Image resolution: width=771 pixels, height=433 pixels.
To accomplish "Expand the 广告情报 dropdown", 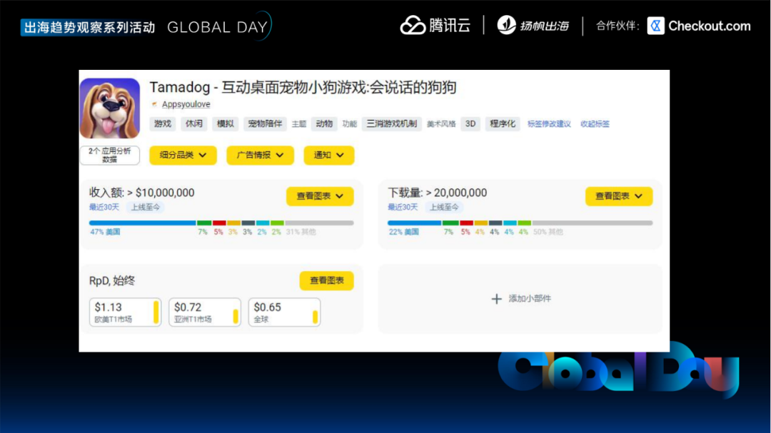I will (x=260, y=156).
